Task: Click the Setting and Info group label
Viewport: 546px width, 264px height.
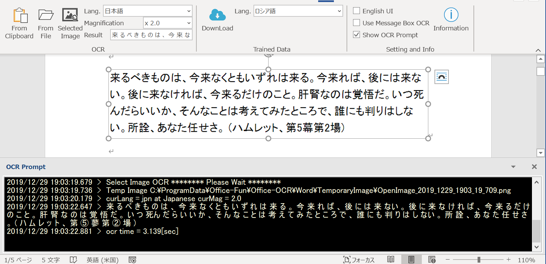Action: pos(410,49)
